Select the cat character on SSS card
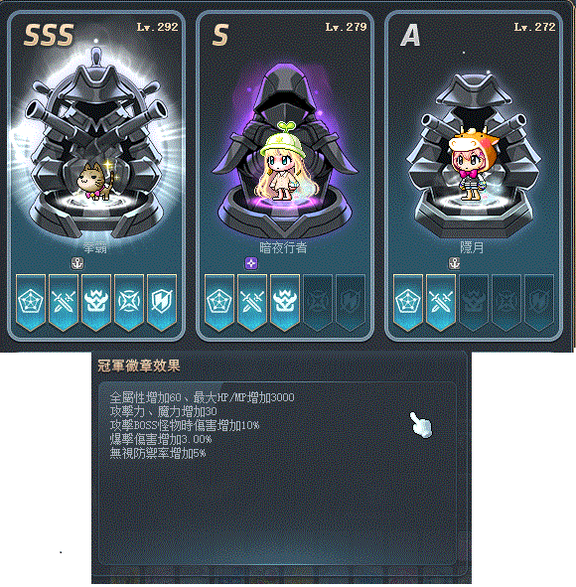 point(95,181)
